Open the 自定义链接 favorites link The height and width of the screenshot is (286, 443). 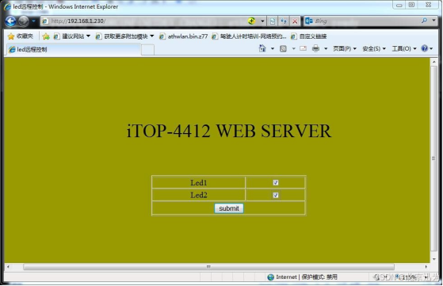pyautogui.click(x=309, y=36)
